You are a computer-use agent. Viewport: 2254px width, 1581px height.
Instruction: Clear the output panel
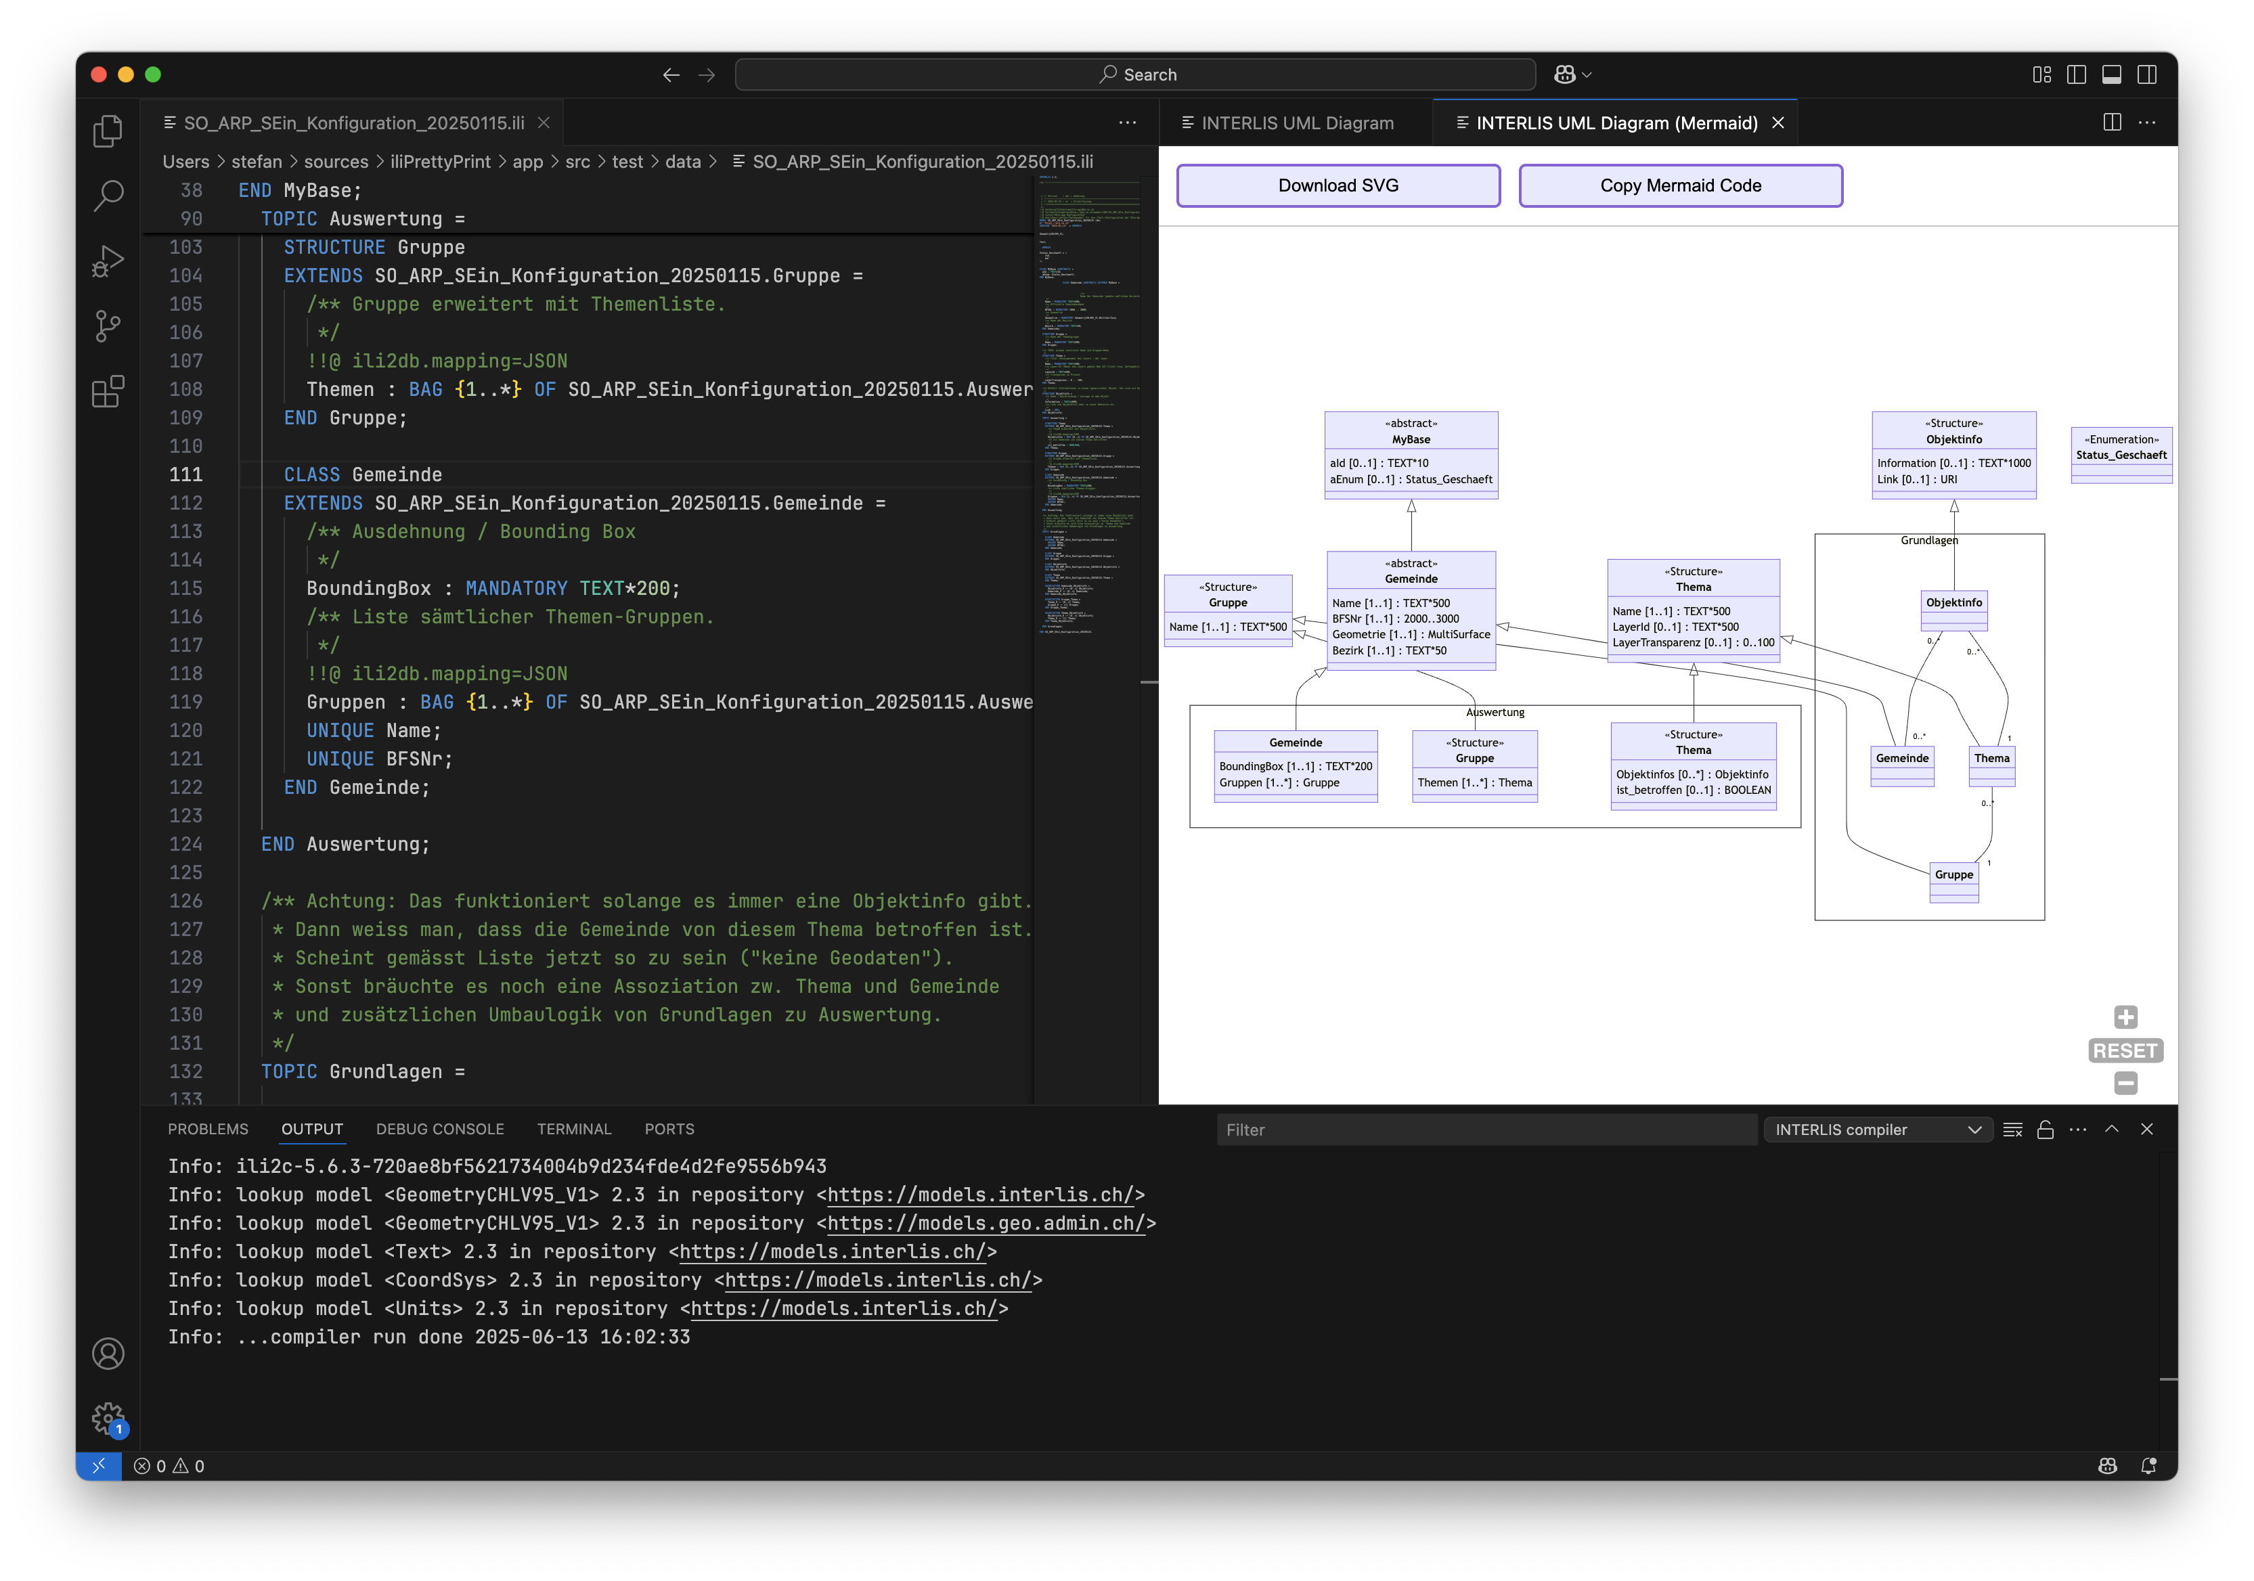(2012, 1130)
